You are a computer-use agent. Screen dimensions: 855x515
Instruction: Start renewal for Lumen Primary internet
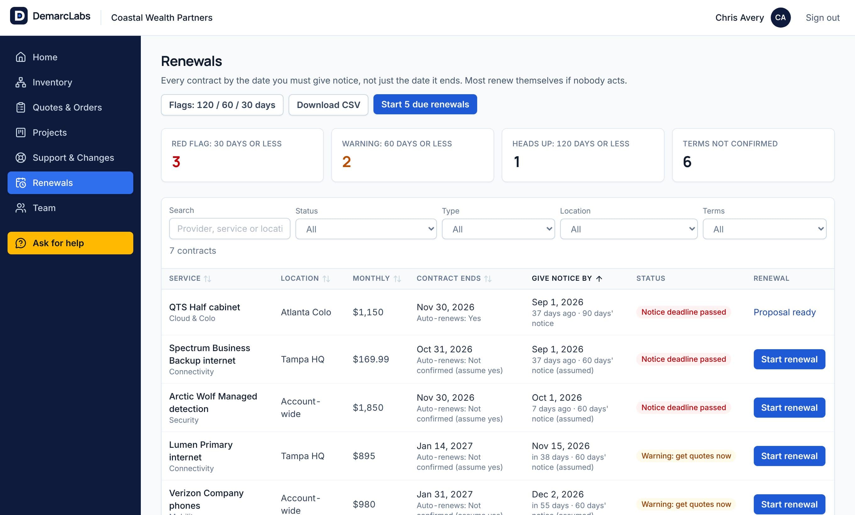click(789, 456)
